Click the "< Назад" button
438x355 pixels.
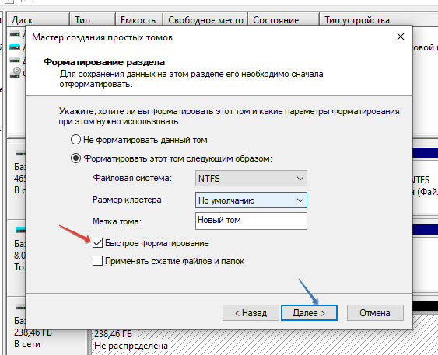[251, 312]
